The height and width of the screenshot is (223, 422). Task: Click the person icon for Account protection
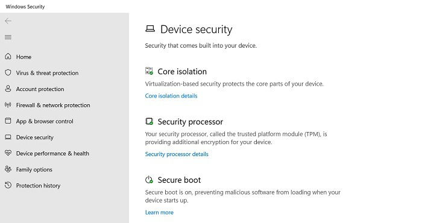tap(8, 89)
